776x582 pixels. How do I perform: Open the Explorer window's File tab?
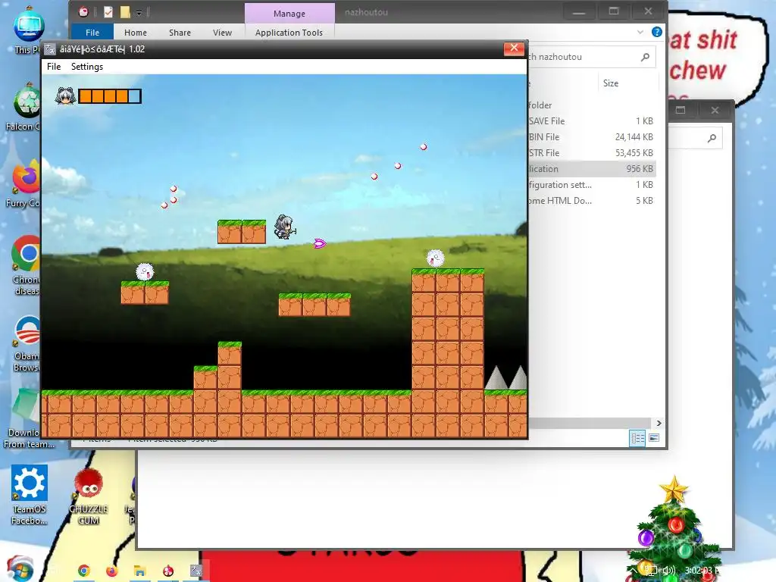92,32
